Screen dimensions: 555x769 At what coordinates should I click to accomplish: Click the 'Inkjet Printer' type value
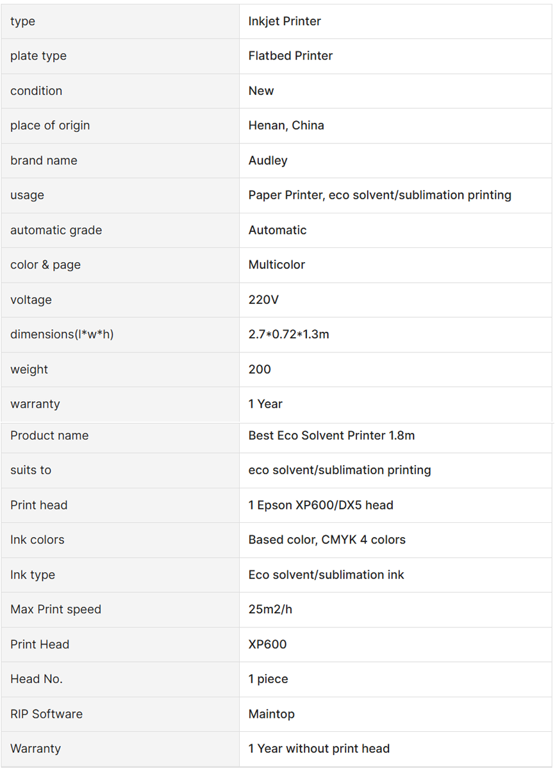(x=285, y=21)
